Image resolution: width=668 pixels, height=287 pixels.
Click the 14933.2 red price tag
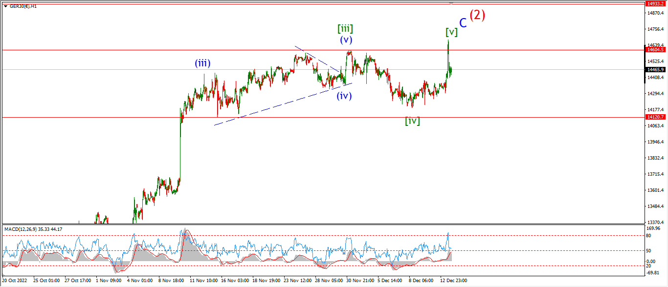655,3
